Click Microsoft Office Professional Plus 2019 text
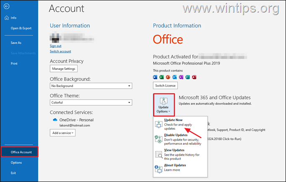The width and height of the screenshot is (286, 182). point(187,63)
